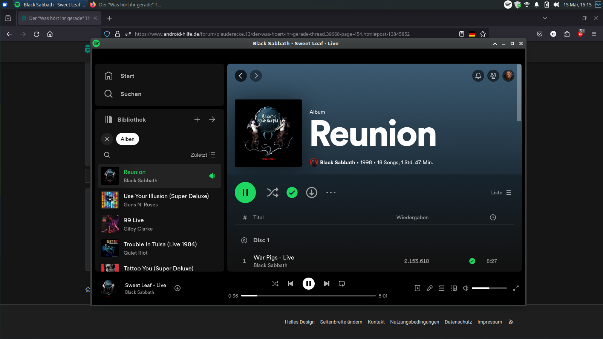Open the now playing view icon
This screenshot has width=603, height=339.
tap(418, 288)
